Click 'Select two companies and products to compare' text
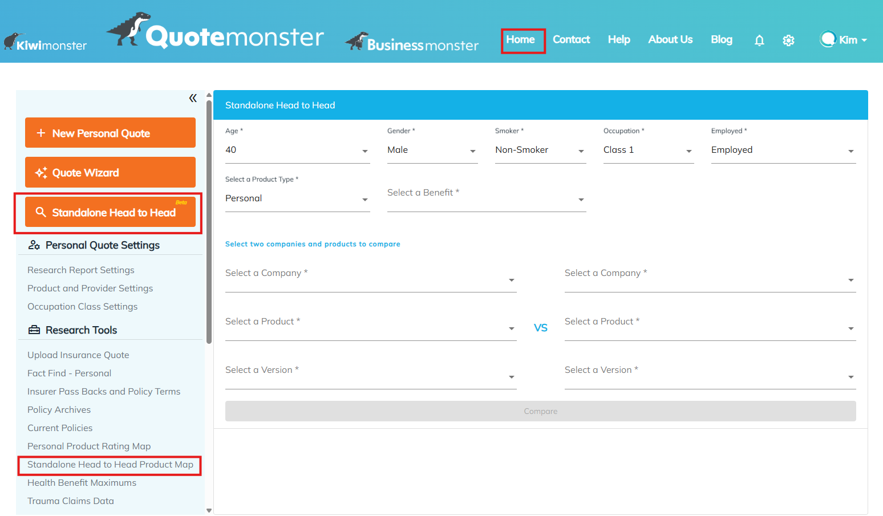This screenshot has height=516, width=883. [x=313, y=244]
